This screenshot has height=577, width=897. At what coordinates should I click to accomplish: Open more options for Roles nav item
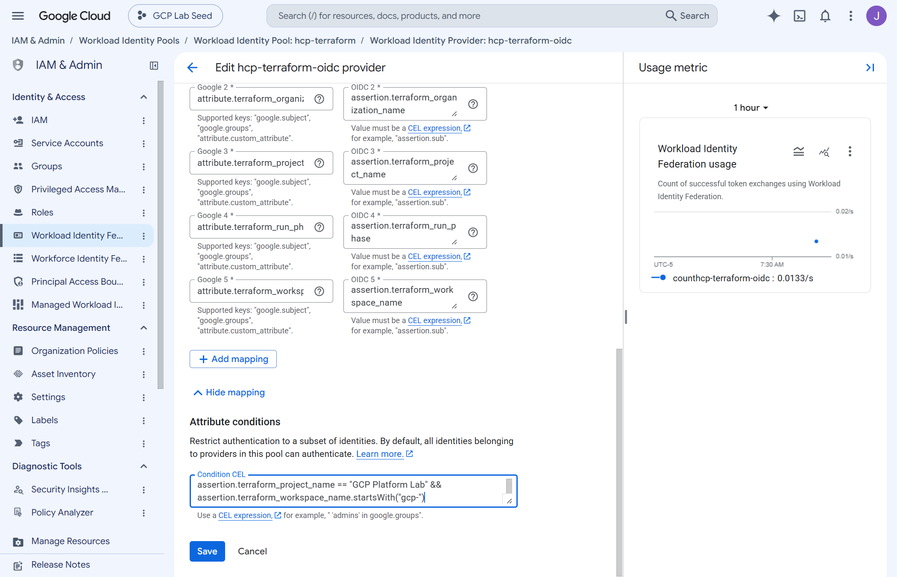[144, 213]
